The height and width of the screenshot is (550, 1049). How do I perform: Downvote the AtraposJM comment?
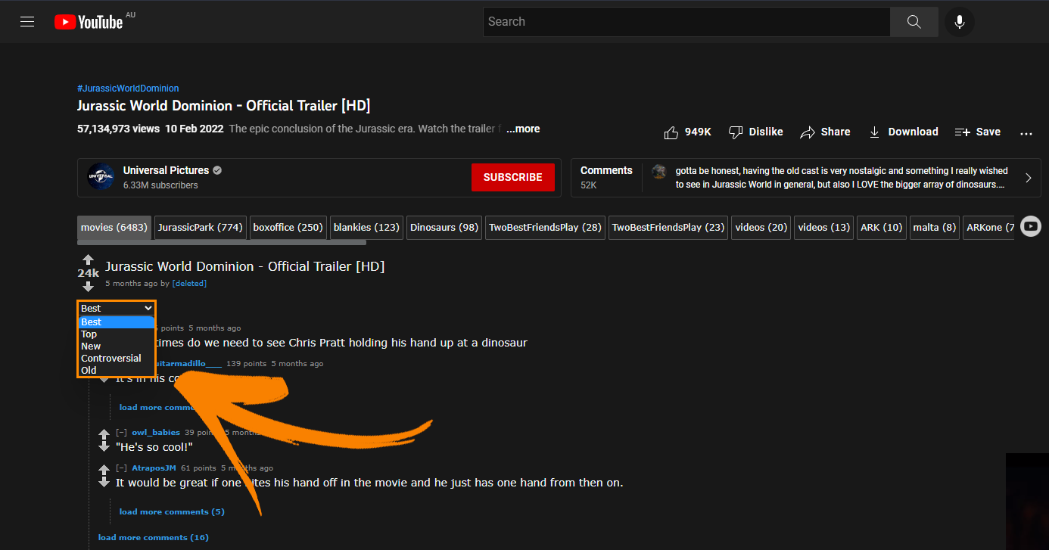coord(104,483)
